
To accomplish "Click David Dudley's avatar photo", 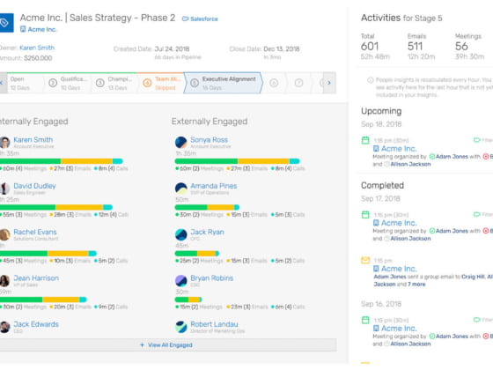I will 4,189.
